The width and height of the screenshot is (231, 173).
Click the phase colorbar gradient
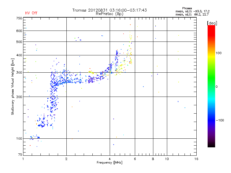pos(211,86)
